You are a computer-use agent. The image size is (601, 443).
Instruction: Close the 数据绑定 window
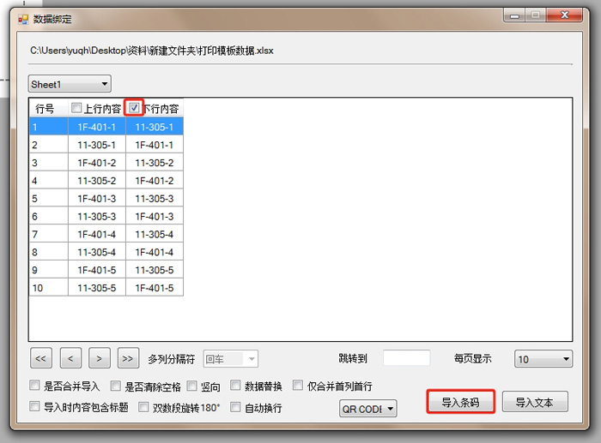(565, 15)
